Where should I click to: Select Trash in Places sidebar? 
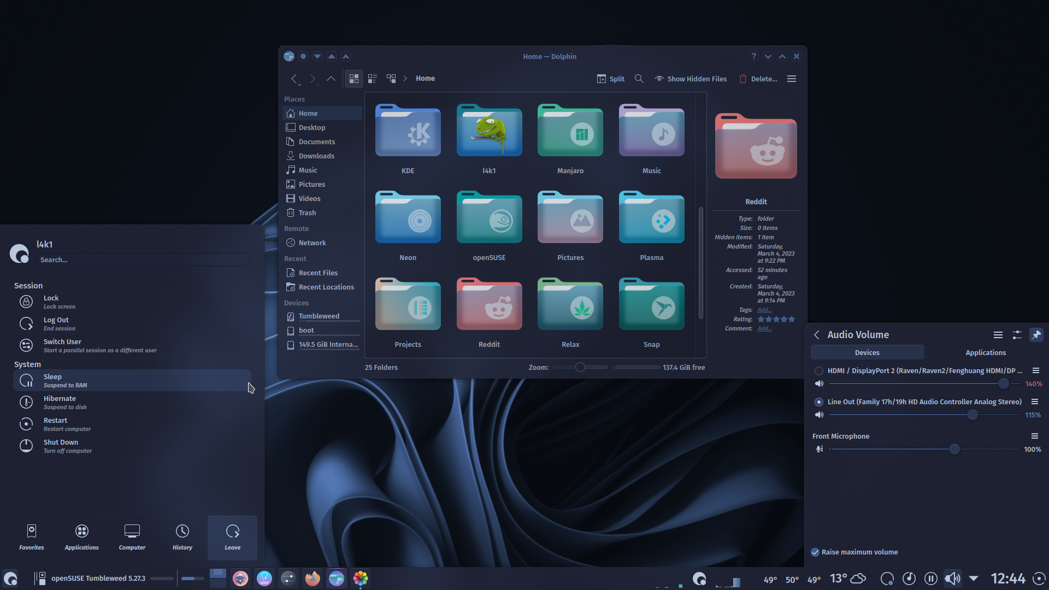pyautogui.click(x=322, y=213)
